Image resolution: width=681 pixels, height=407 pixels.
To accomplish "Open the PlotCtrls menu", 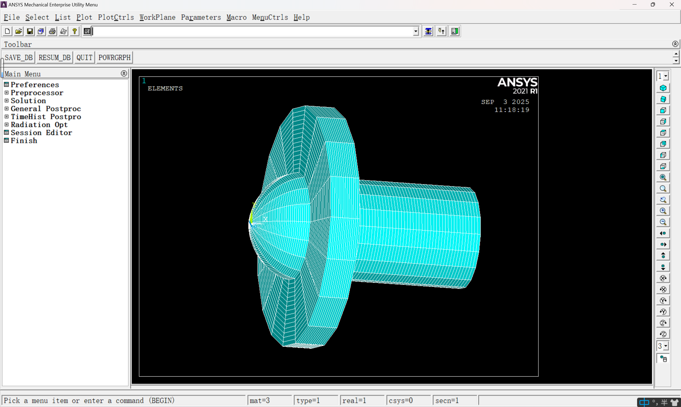I will click(116, 17).
